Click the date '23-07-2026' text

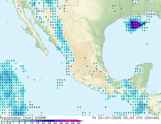coord(109,118)
